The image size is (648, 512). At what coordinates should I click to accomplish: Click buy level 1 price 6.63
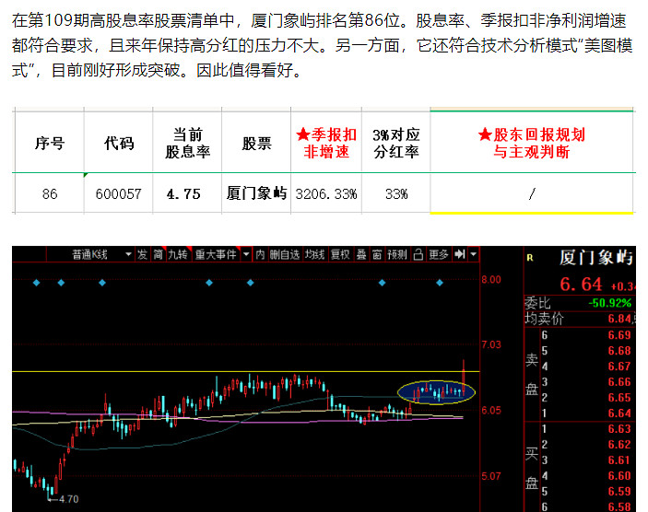619,429
